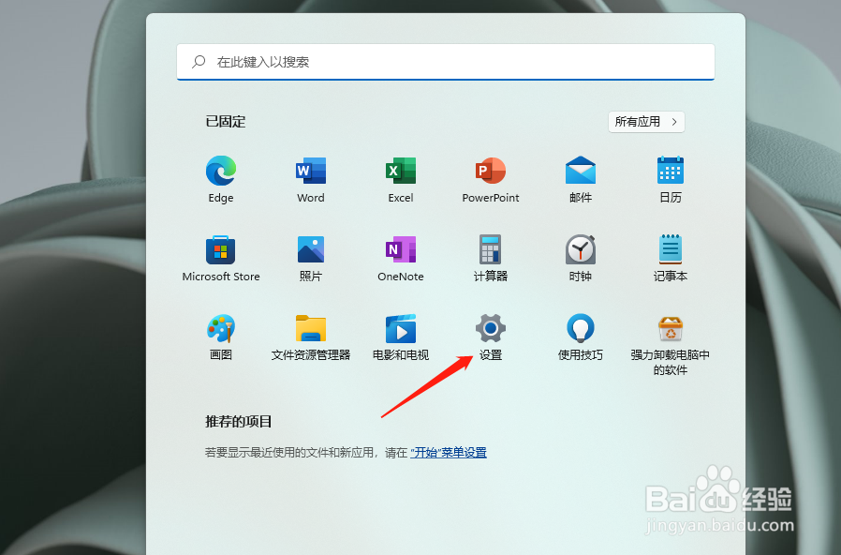The height and width of the screenshot is (555, 841).
Task: Open the 时钟 clock app
Action: click(x=581, y=258)
